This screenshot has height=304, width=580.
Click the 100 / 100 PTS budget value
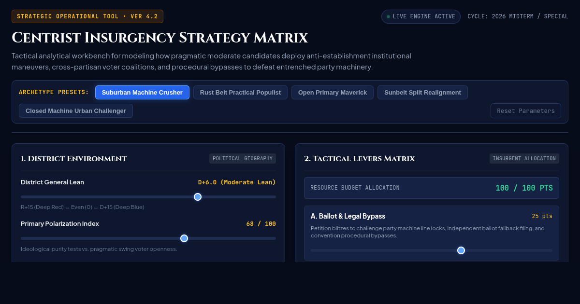pos(524,188)
